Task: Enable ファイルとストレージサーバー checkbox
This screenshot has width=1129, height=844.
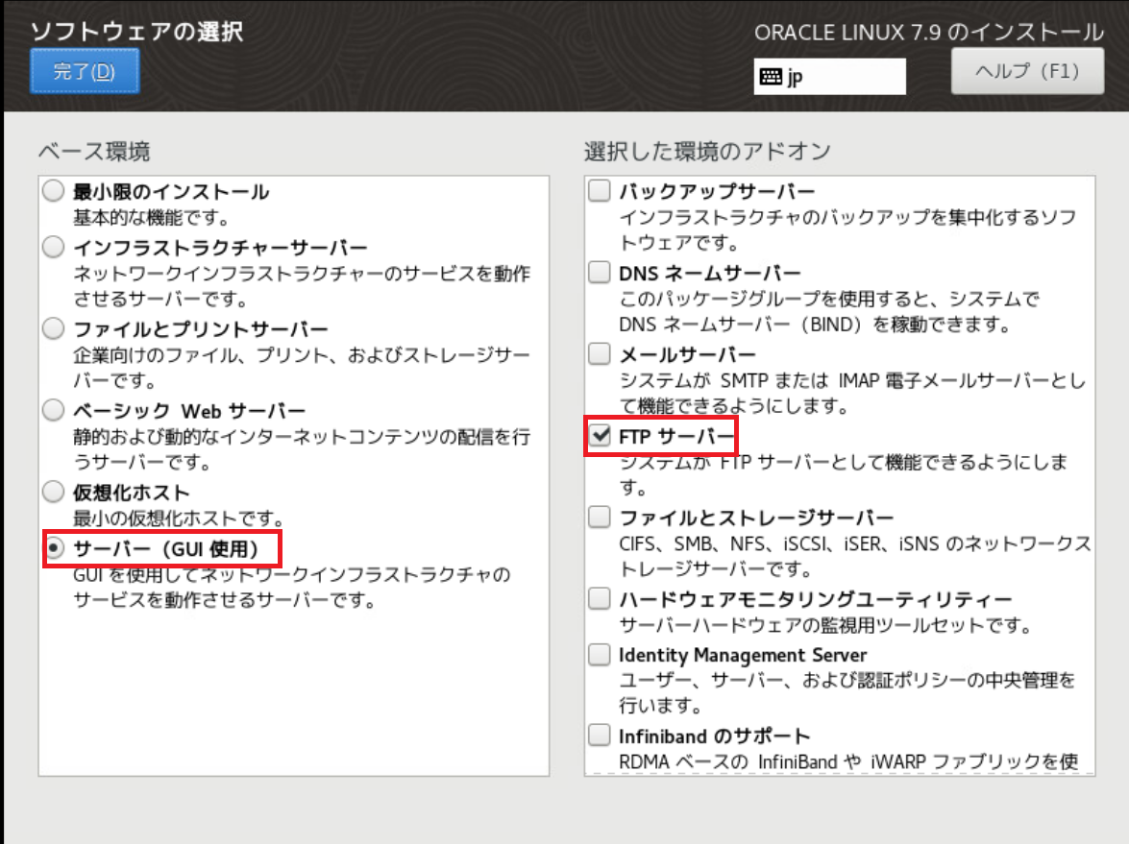Action: [x=599, y=518]
